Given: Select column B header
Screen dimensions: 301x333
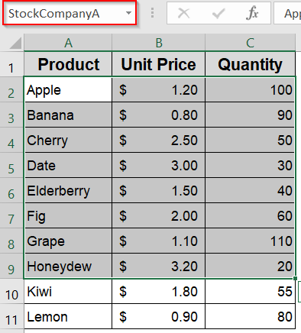Looking at the screenshot, I should (158, 43).
